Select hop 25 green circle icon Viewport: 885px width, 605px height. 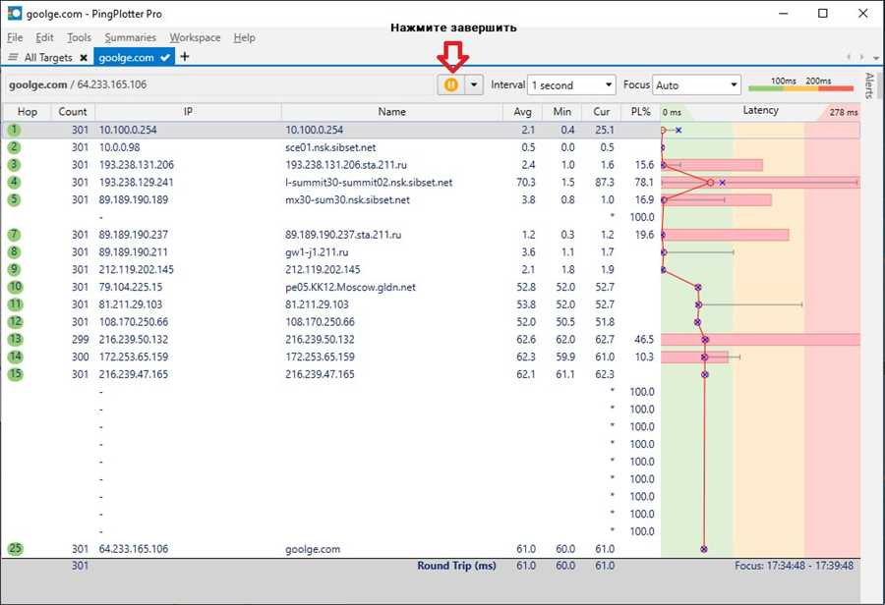point(15,549)
